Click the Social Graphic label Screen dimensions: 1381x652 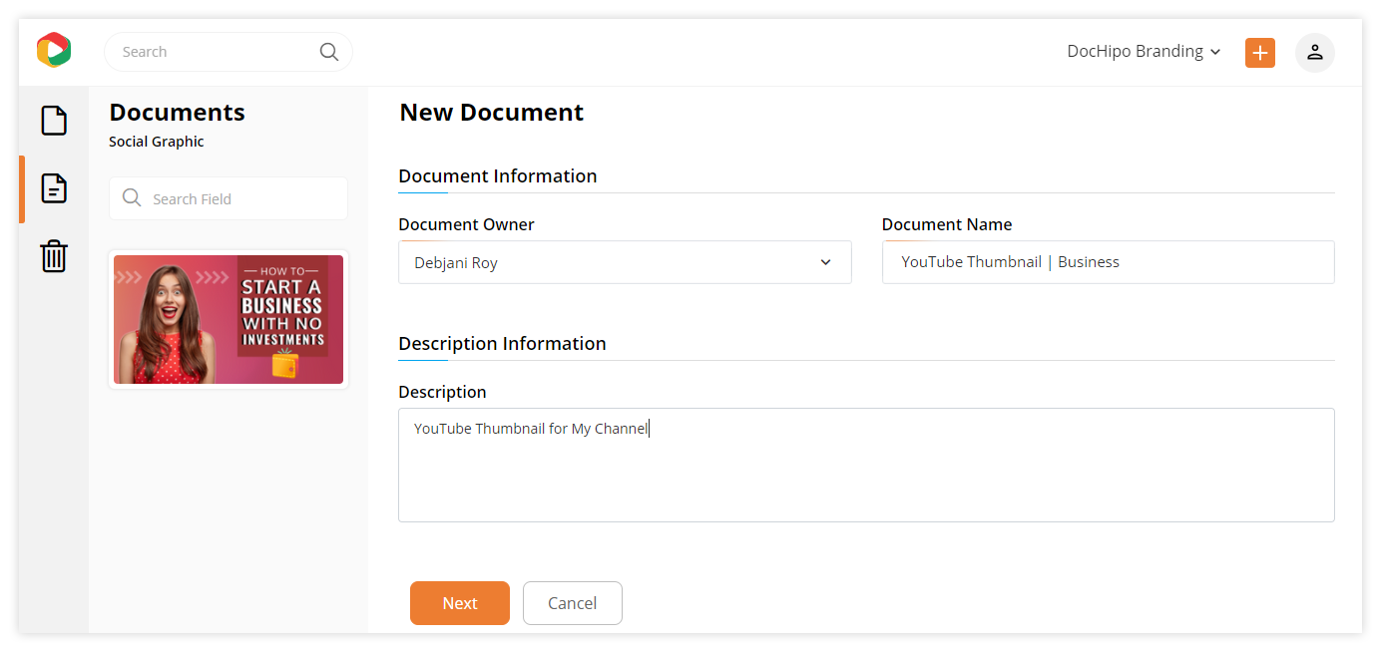tap(157, 142)
